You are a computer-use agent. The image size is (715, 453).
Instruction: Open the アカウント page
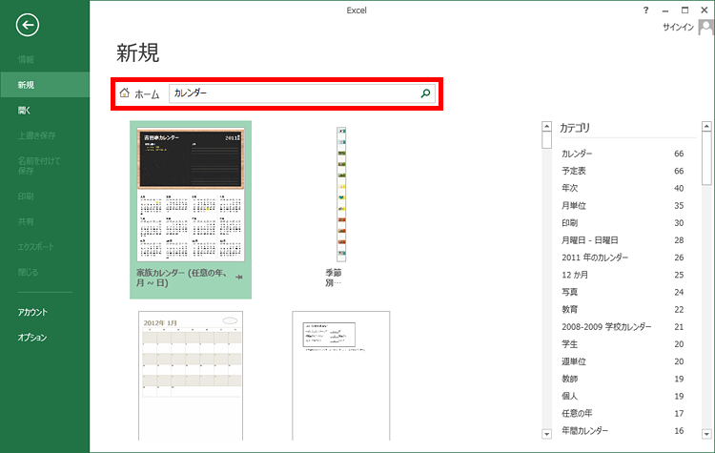(x=31, y=312)
